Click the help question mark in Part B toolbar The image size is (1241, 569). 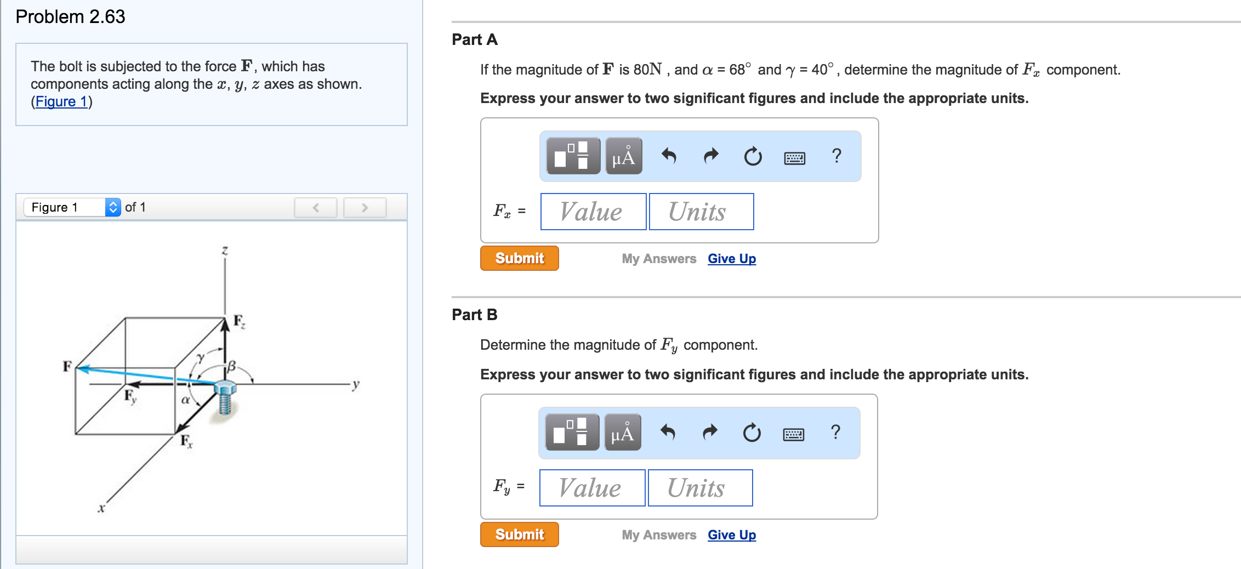click(x=835, y=433)
